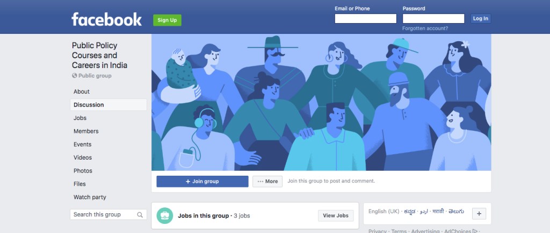
Task: Go to the Events section
Action: [82, 145]
